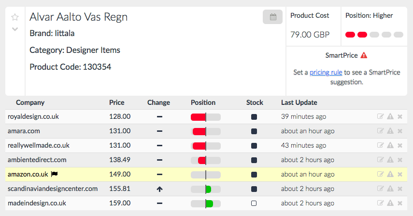Expand the chevron below the star
Screen dimensions: 413x216
pyautogui.click(x=15, y=29)
